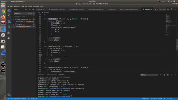Close the terminal panel
This screenshot has width=178, height=100.
point(175,75)
